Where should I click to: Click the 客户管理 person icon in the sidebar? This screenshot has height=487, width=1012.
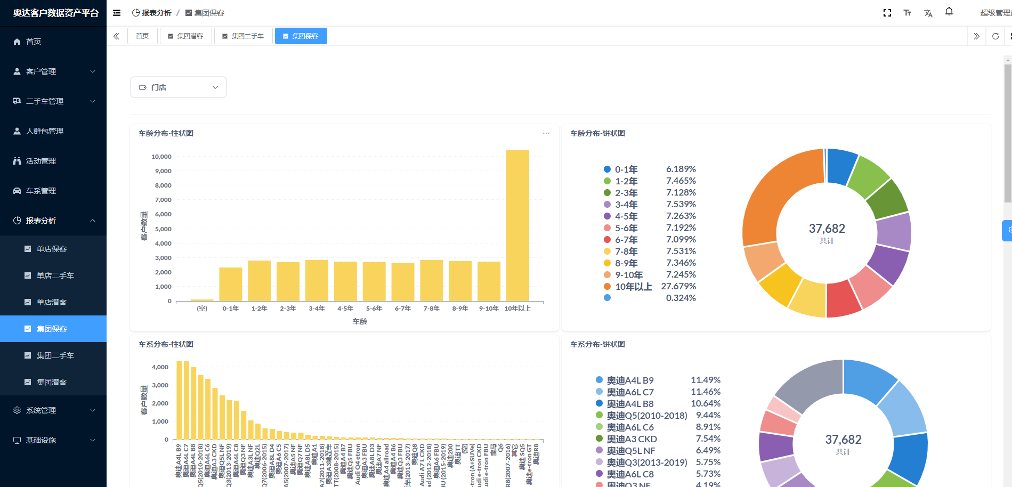click(x=17, y=71)
